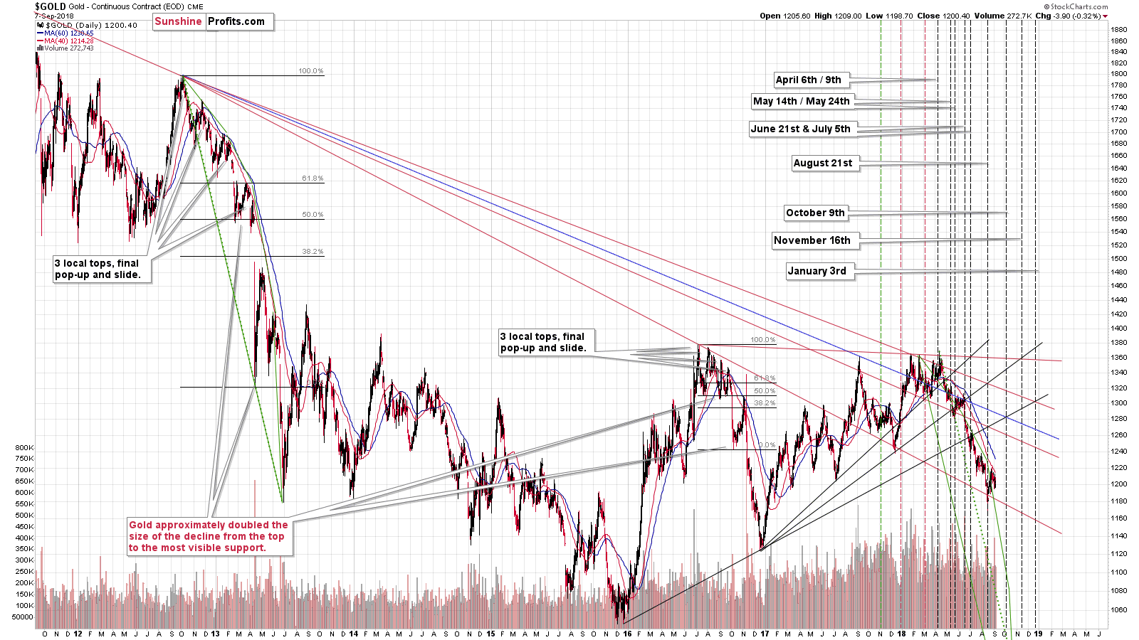Click the '3 local tops' note near 2012
Image resolution: width=1139 pixels, height=640 pixels.
pyautogui.click(x=101, y=269)
